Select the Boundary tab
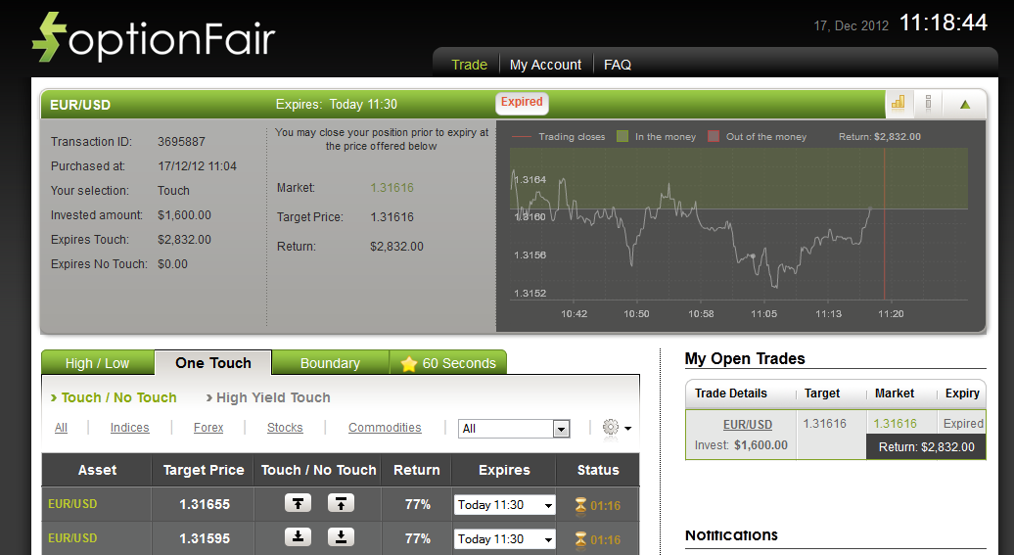Viewport: 1014px width, 555px height. 330,363
